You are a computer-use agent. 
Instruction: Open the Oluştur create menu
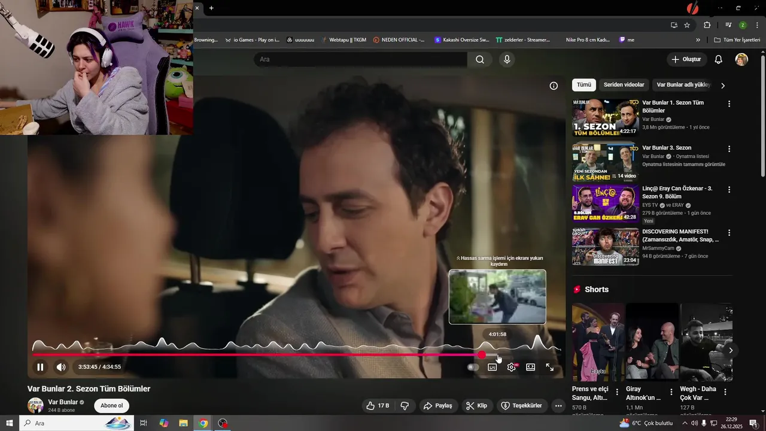686,59
